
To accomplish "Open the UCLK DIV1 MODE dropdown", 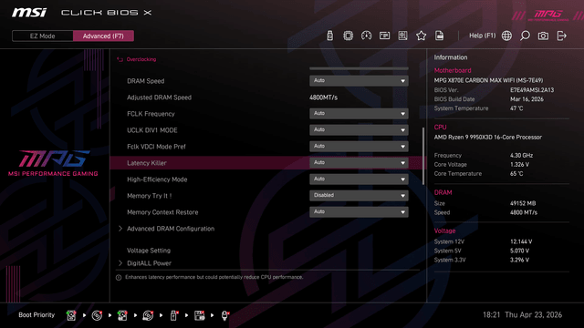I will pyautogui.click(x=359, y=129).
